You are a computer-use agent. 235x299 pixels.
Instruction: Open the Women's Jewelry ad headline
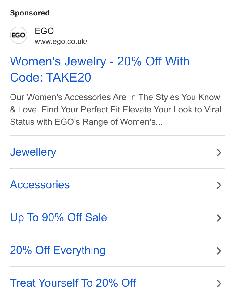(x=100, y=69)
